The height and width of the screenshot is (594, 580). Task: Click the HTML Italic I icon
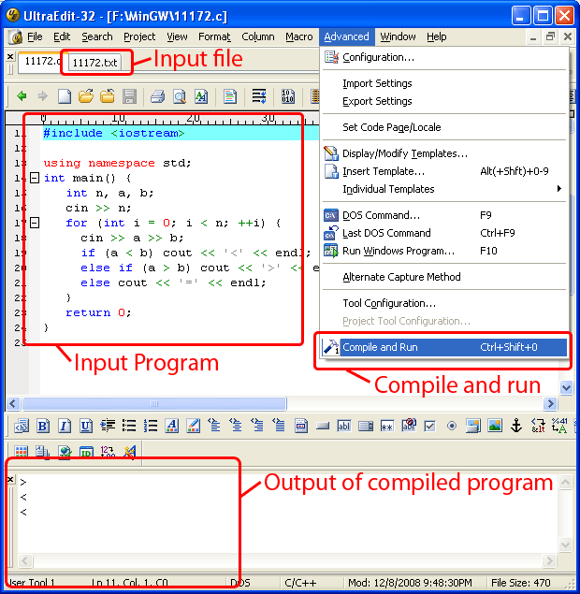click(65, 426)
